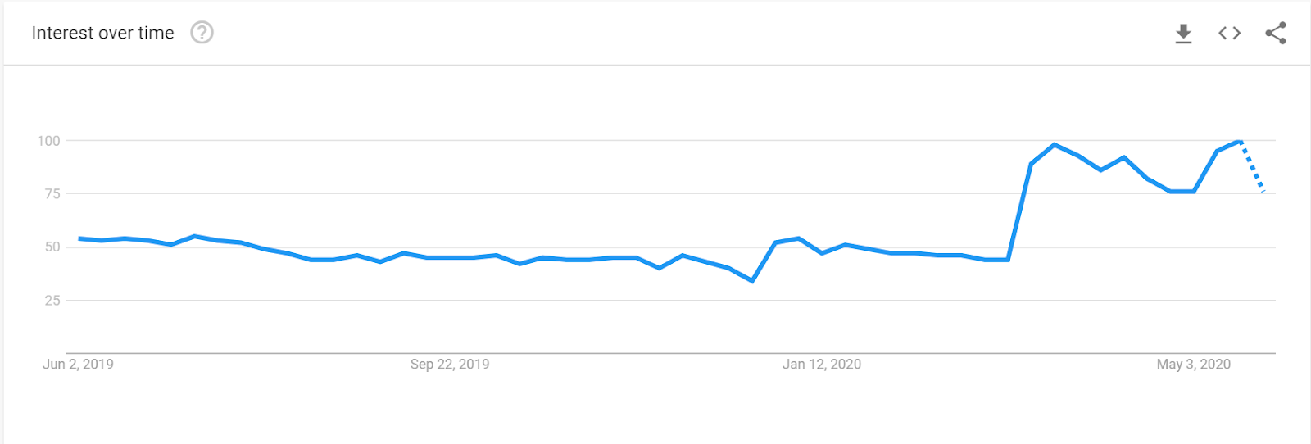Click the 100 value on the y-axis

48,141
